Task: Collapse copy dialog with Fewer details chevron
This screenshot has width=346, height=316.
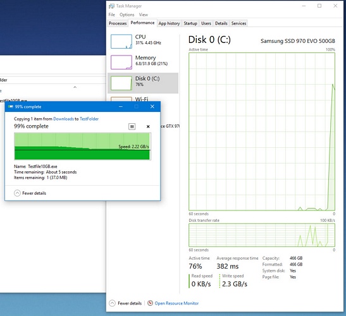Action: (x=17, y=193)
